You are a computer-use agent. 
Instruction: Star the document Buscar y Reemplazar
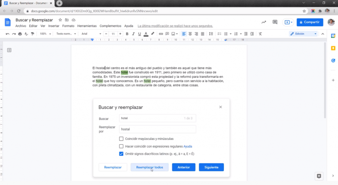[60, 20]
